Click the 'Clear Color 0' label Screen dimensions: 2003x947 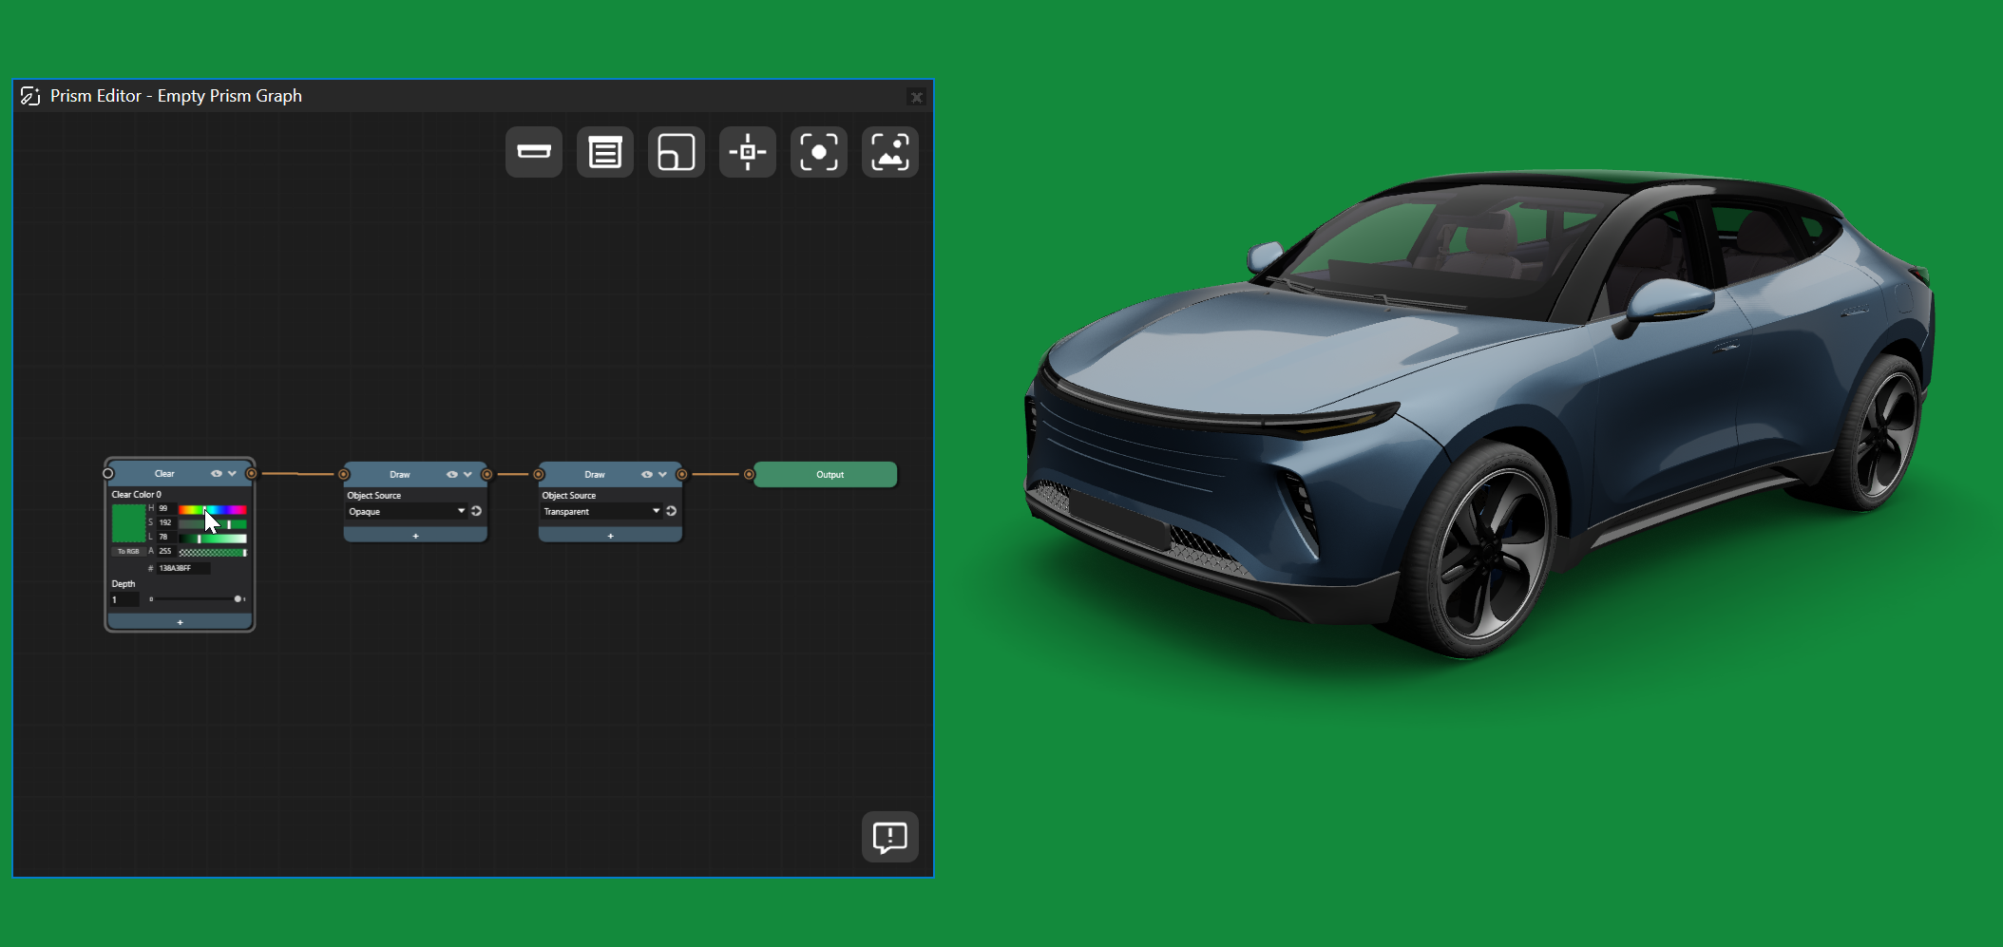pos(137,494)
